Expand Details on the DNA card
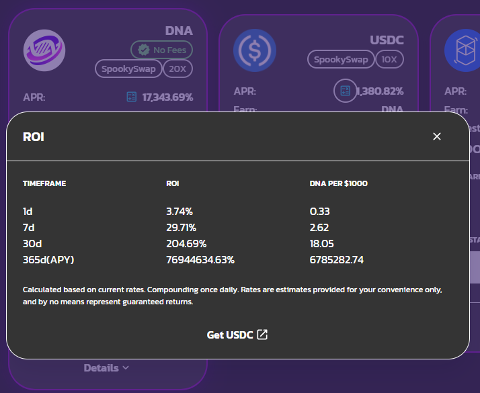 pyautogui.click(x=106, y=368)
